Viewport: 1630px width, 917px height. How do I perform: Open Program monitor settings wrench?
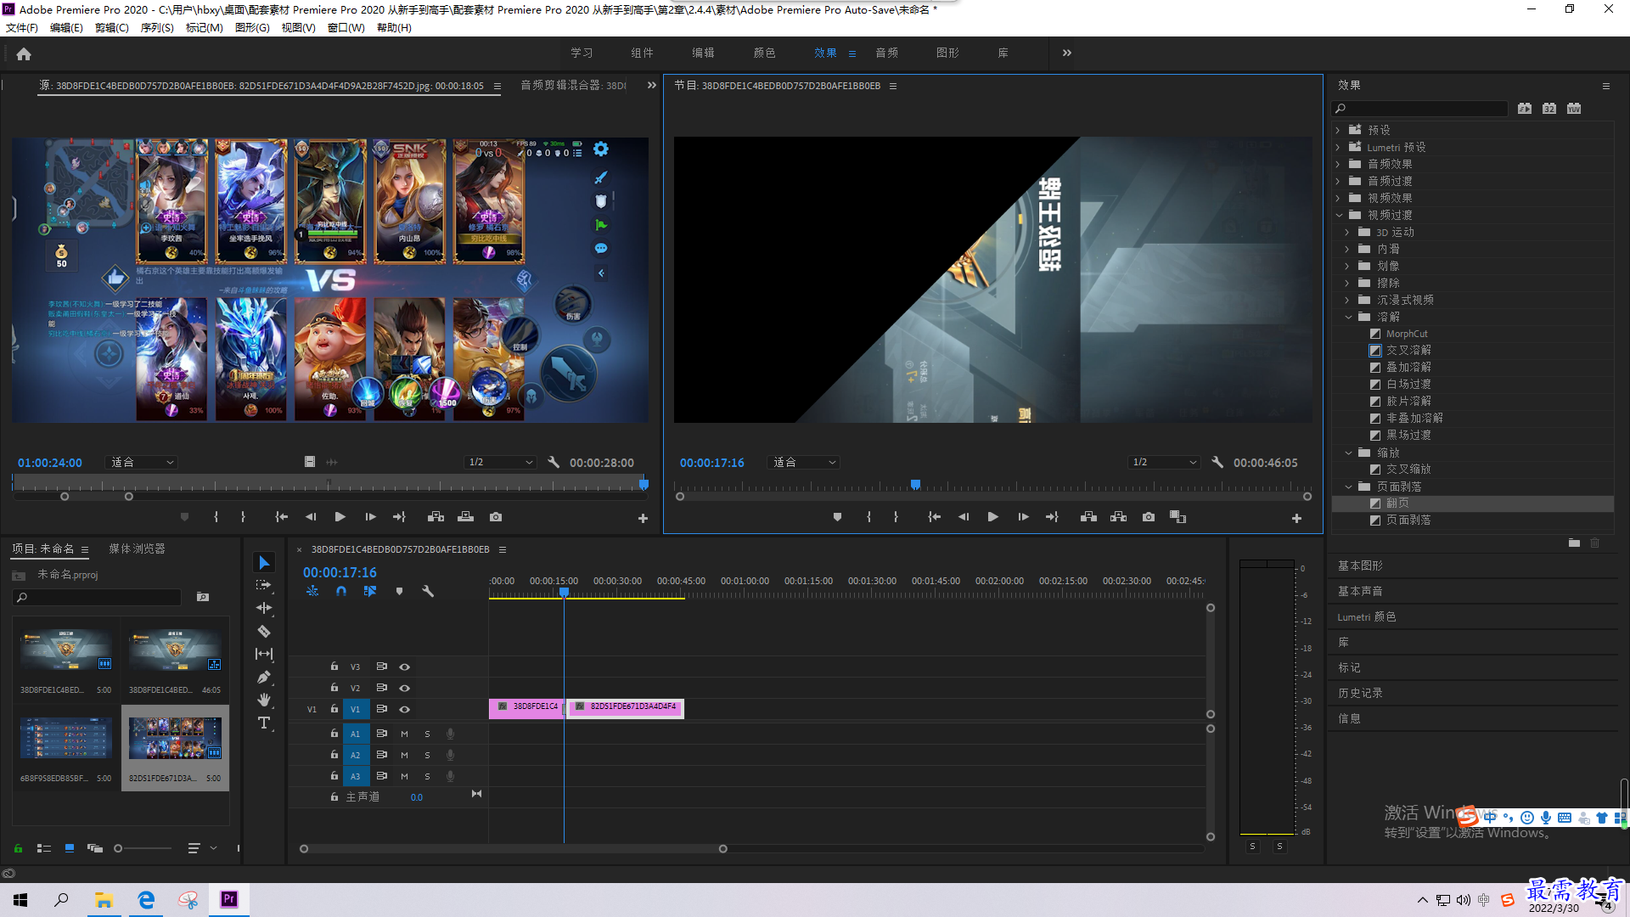coord(1217,462)
